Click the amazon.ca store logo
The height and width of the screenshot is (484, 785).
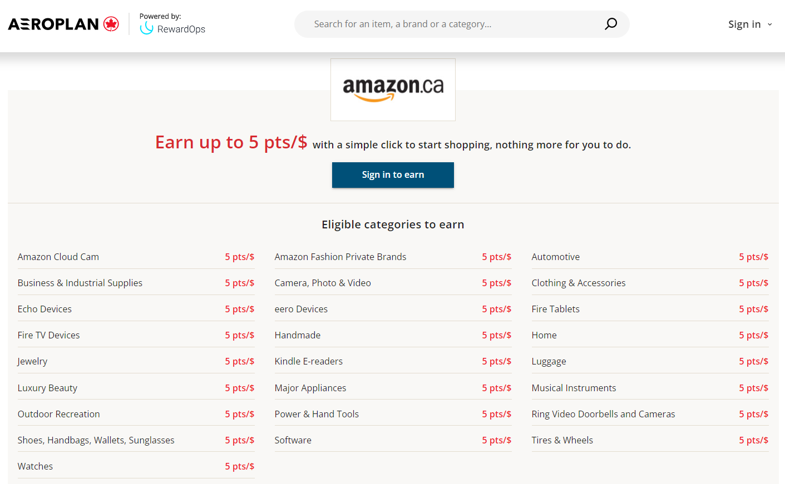tap(393, 89)
